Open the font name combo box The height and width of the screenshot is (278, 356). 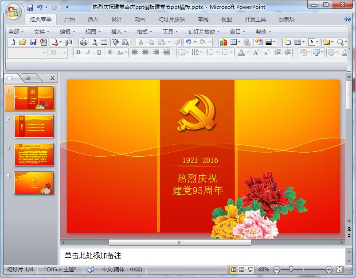pos(27,53)
